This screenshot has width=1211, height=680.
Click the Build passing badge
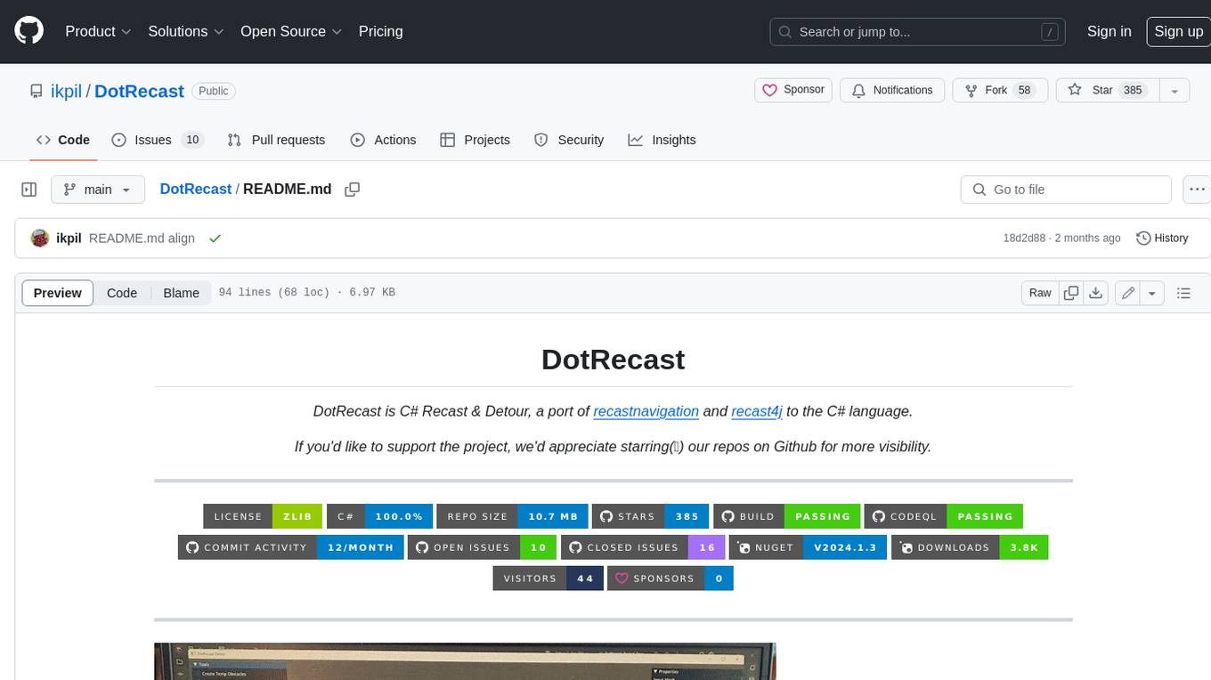[786, 516]
